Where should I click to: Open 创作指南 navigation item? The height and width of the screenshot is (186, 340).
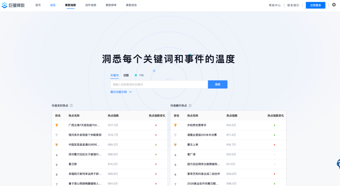click(91, 5)
